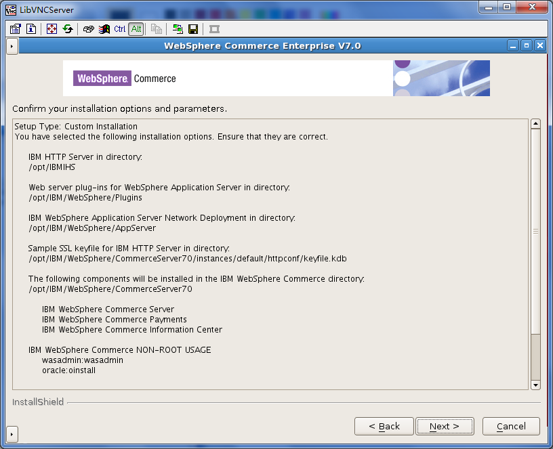553x449 pixels.
Task: Click the "wasadmin:wasadmin" entry
Action: [83, 360]
